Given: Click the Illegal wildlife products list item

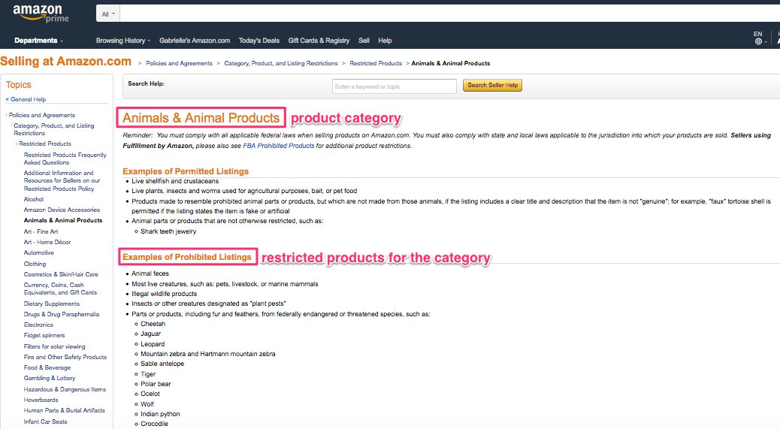Looking at the screenshot, I should 164,295.
